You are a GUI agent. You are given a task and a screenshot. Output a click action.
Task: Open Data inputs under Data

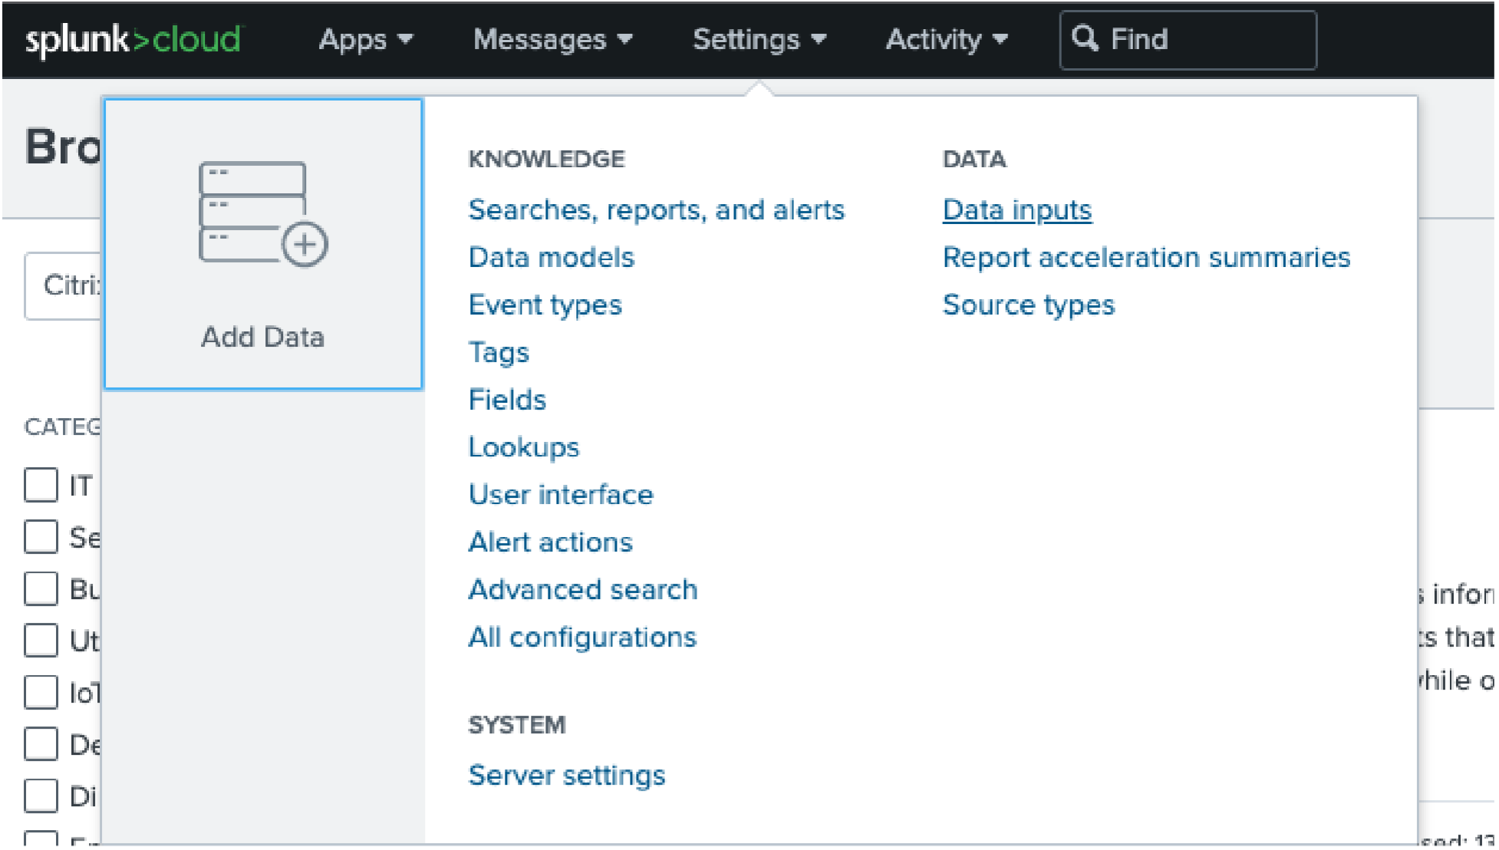click(x=1016, y=210)
